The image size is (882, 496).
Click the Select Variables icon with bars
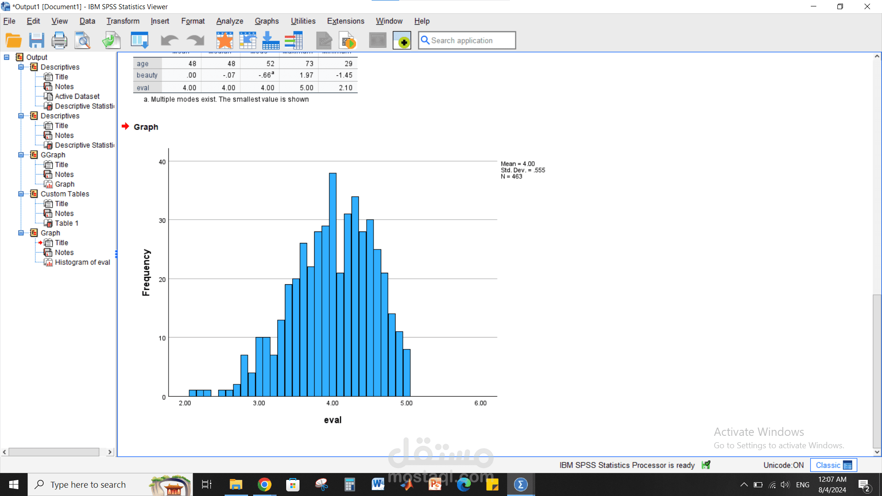pos(294,40)
